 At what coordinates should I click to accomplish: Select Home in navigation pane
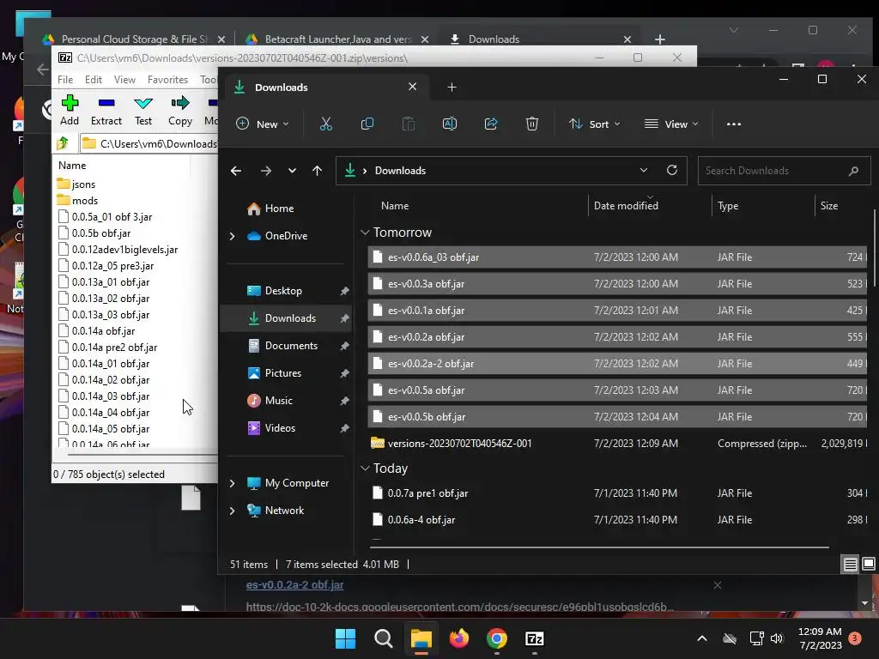click(x=279, y=209)
